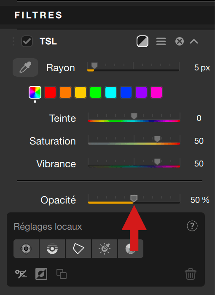Viewport: 215px width, 295px height.
Task: Delete local adjustment with trash icon
Action: (191, 274)
